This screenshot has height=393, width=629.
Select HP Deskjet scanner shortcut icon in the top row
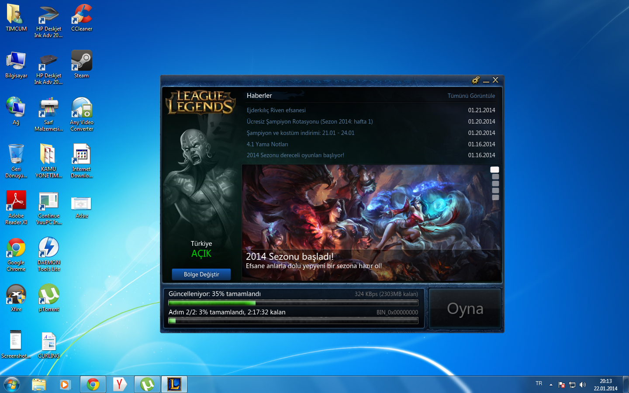pyautogui.click(x=48, y=21)
